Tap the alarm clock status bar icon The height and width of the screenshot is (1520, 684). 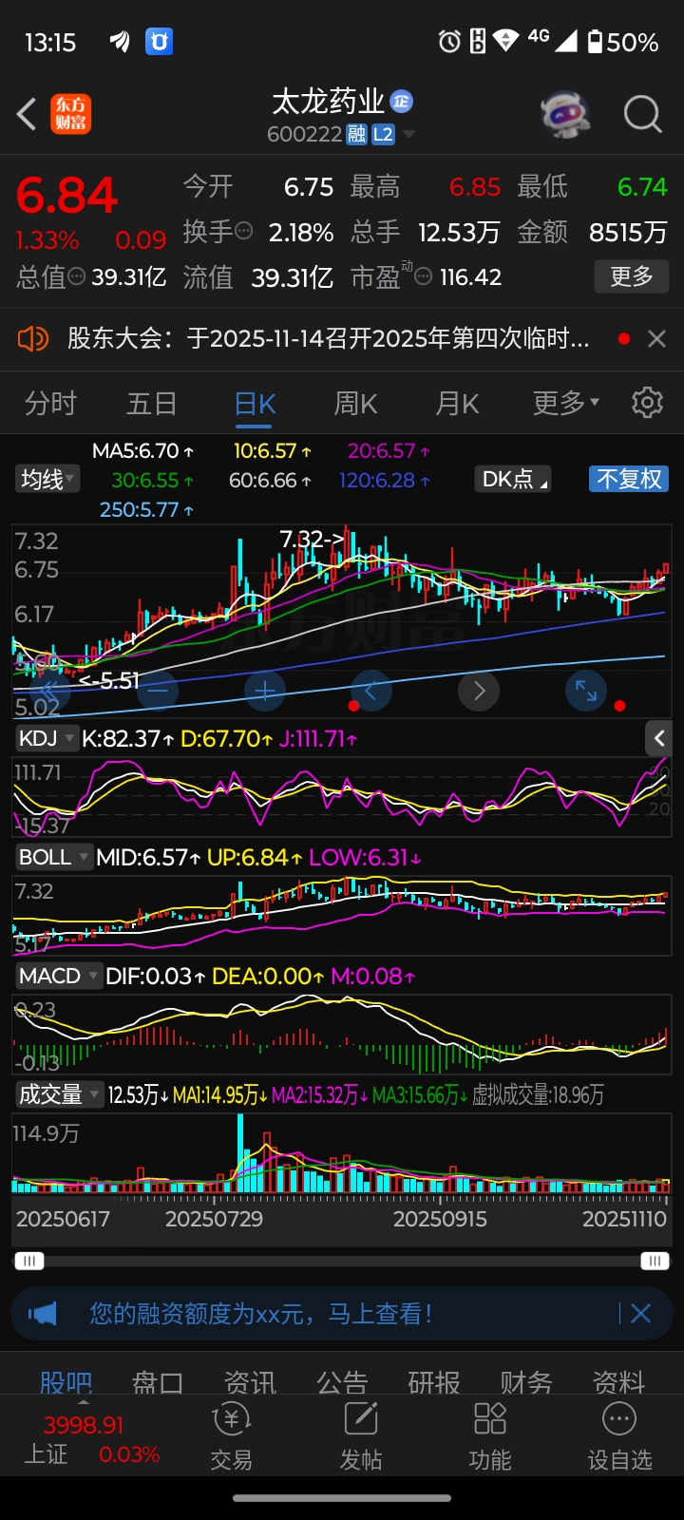pyautogui.click(x=449, y=41)
